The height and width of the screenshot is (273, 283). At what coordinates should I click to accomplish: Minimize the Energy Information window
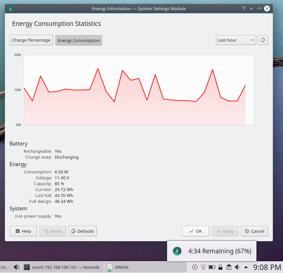(251, 9)
